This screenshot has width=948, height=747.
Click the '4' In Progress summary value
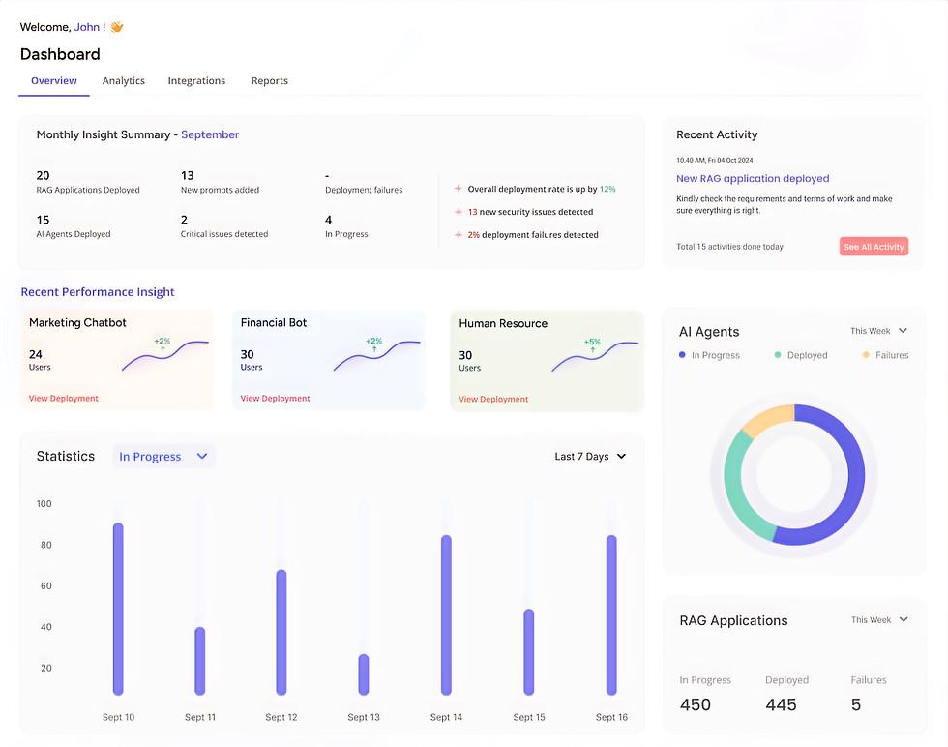pos(328,220)
